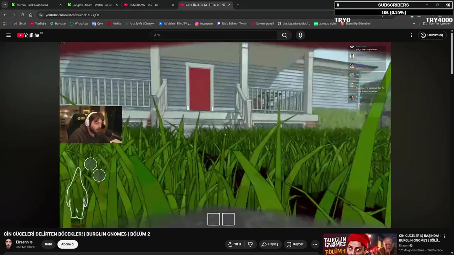Image resolution: width=454 pixels, height=255 pixels.
Task: Open WhatsApp bookmark
Action: pos(79,24)
